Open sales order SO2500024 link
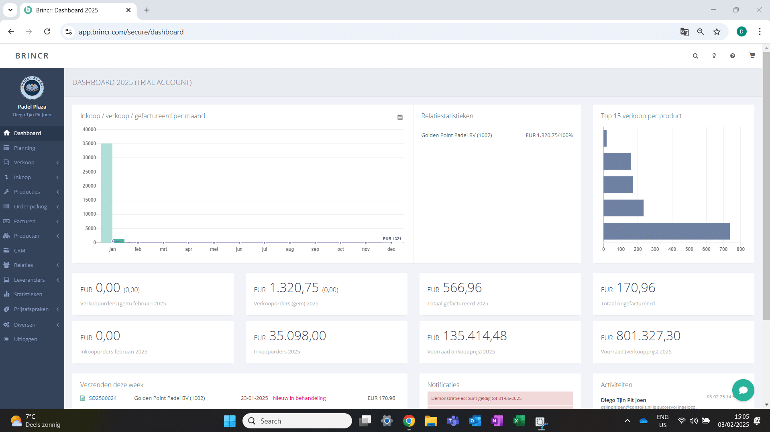This screenshot has height=432, width=770. (x=103, y=398)
